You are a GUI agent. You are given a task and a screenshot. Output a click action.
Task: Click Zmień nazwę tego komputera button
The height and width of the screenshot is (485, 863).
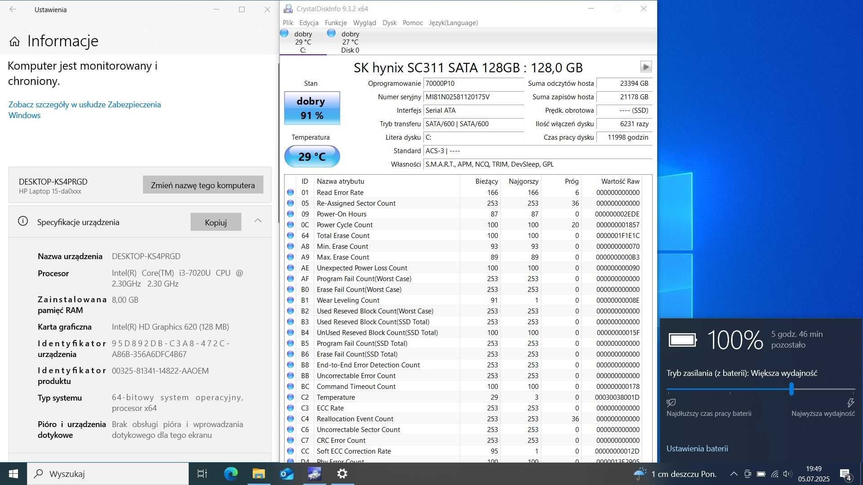(x=203, y=185)
